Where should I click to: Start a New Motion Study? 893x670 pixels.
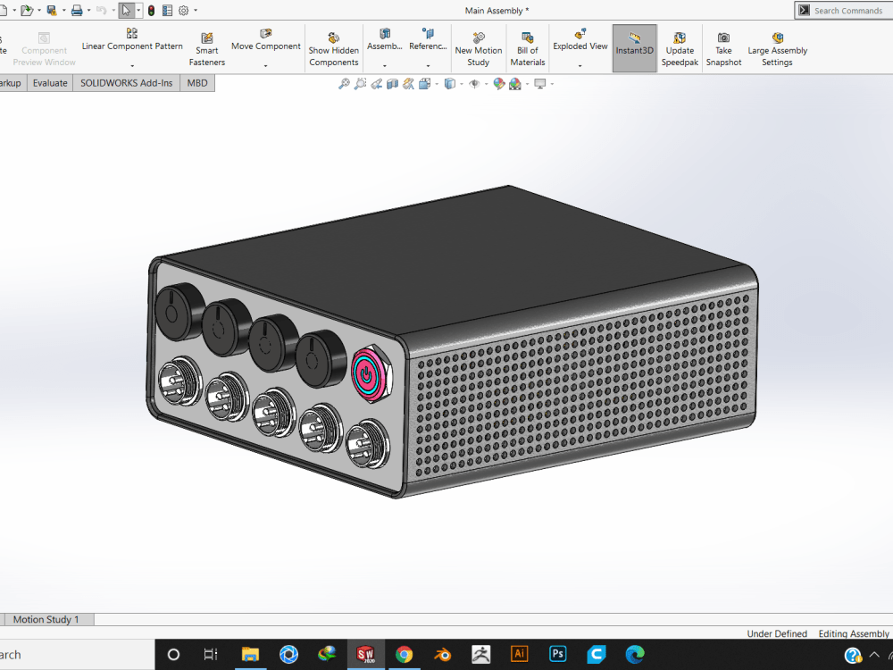[x=479, y=49]
